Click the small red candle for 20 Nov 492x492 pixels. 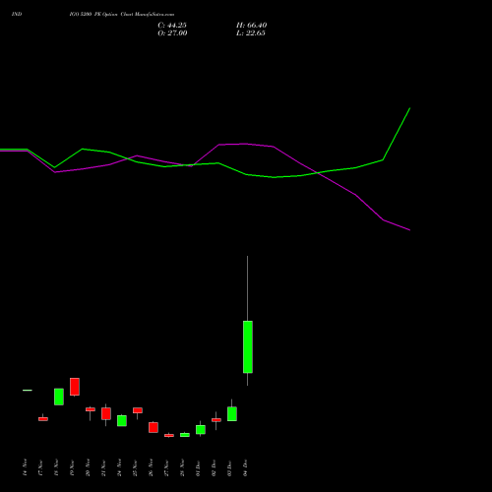(x=91, y=409)
